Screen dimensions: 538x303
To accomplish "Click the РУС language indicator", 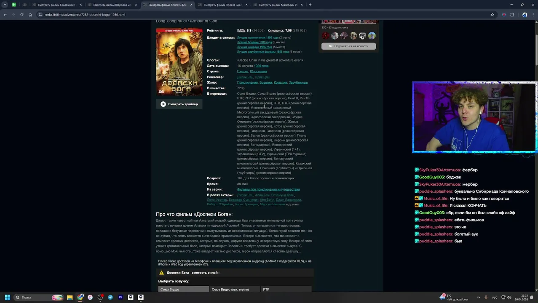I will click(495, 298).
